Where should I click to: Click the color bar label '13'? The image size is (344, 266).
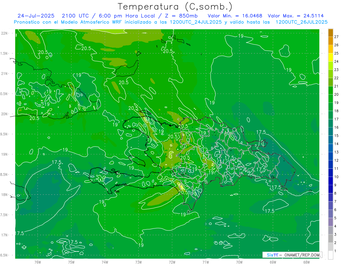coord(337,152)
